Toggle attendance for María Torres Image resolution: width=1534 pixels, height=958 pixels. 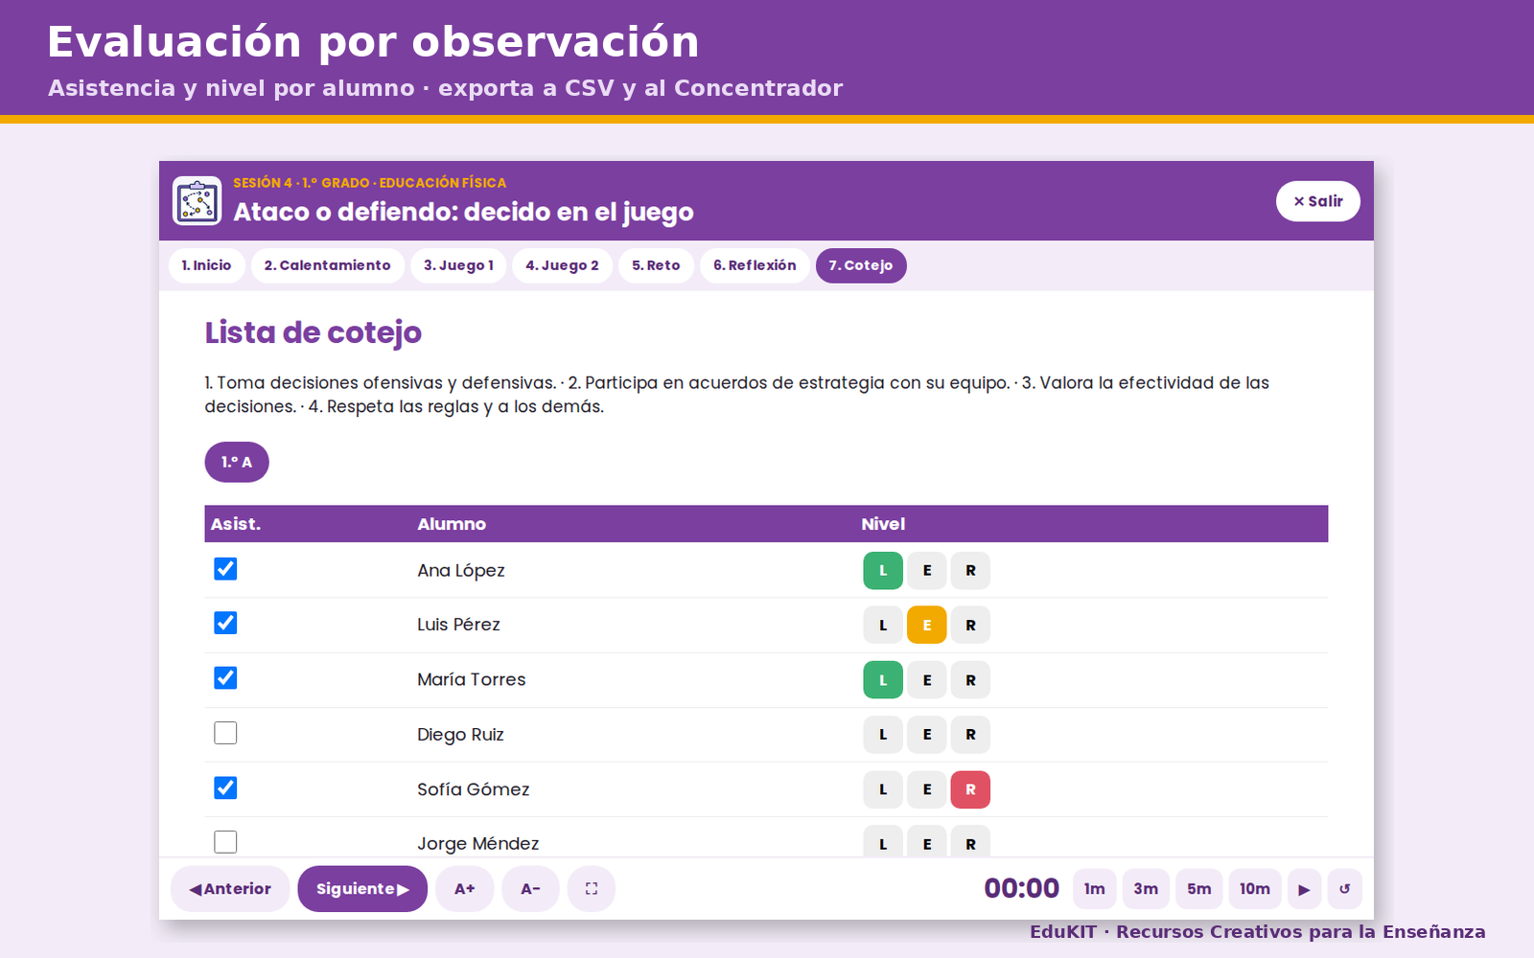225,678
